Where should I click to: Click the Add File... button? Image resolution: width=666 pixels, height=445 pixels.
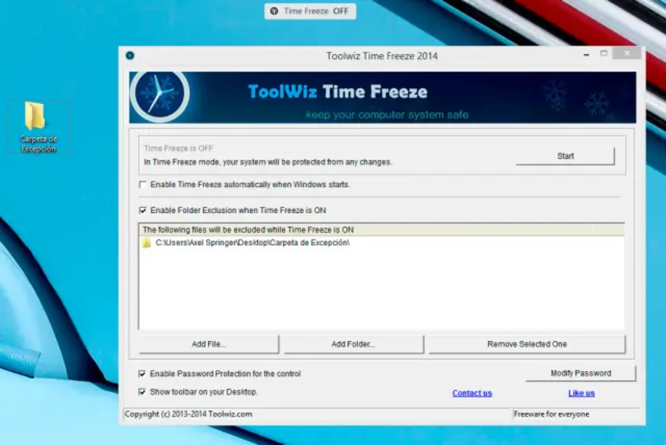pyautogui.click(x=209, y=344)
